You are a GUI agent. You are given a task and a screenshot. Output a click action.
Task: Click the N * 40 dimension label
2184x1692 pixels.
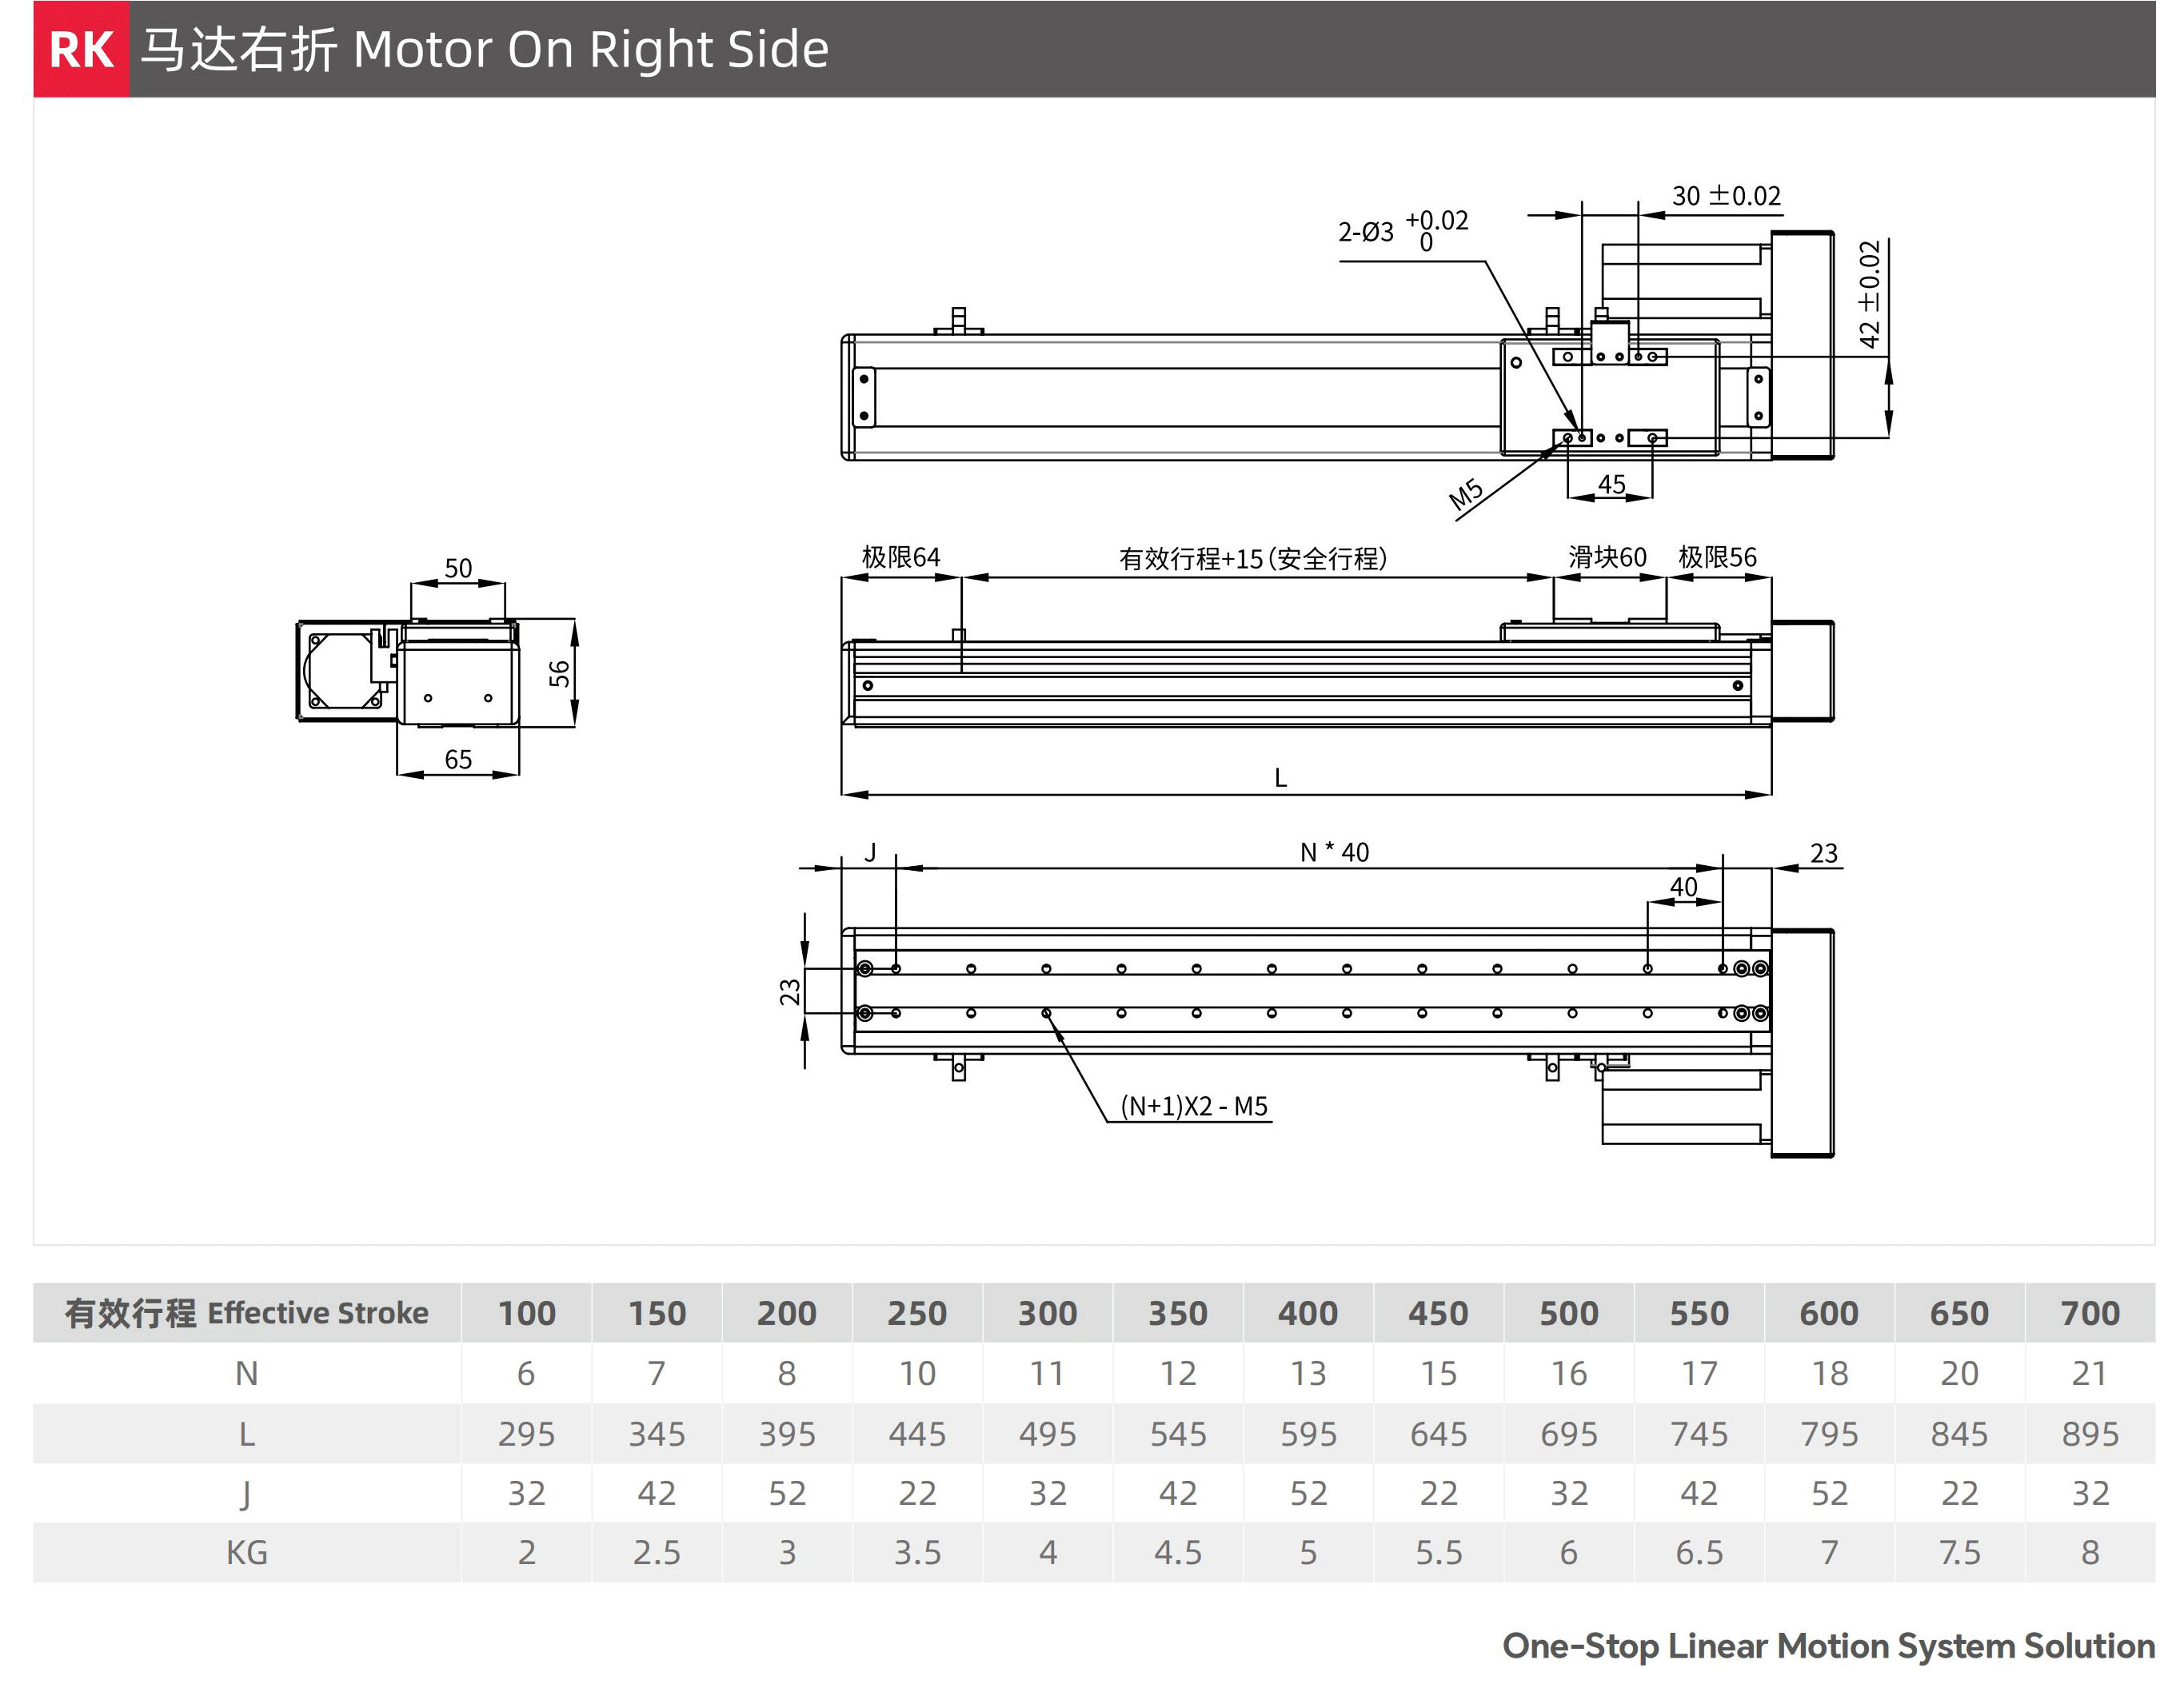[1334, 852]
